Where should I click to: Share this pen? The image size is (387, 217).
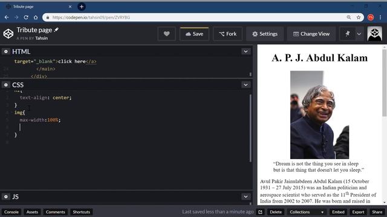377,212
